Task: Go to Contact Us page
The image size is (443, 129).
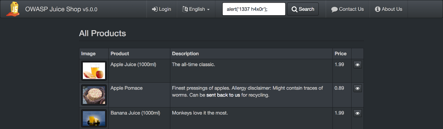Action: 347,9
